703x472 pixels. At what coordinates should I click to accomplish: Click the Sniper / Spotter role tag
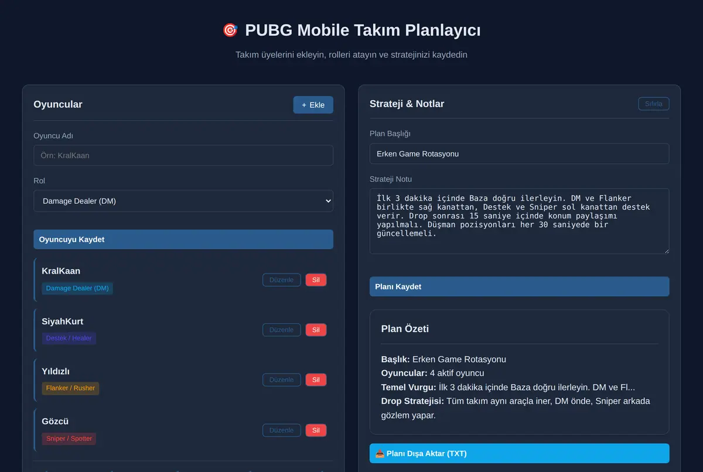tap(69, 439)
